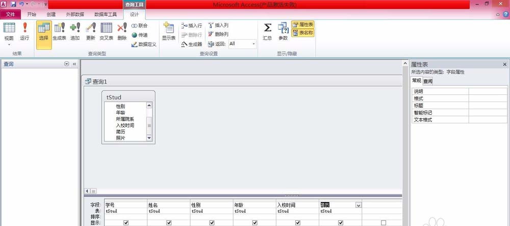Image resolution: width=510 pixels, height=226 pixels.
Task: Click 删除行 (Delete Rows)
Action: click(x=192, y=35)
